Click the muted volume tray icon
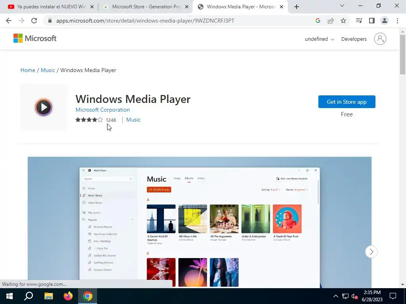This screenshot has height=304, width=406. click(355, 296)
